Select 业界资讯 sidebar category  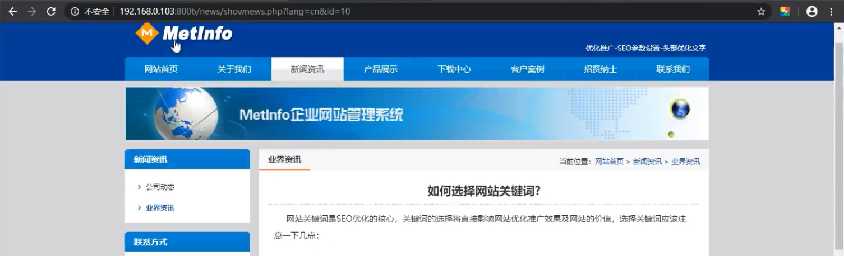tap(160, 208)
